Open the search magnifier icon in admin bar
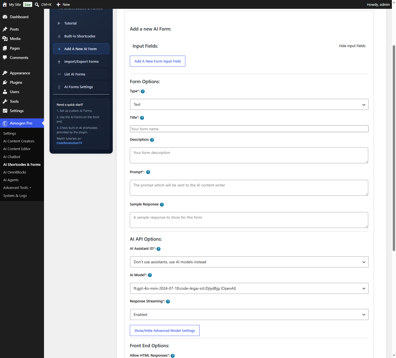396x358 pixels. click(37, 4)
